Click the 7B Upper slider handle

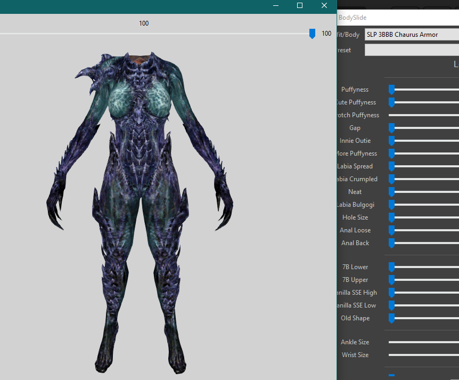coord(392,280)
